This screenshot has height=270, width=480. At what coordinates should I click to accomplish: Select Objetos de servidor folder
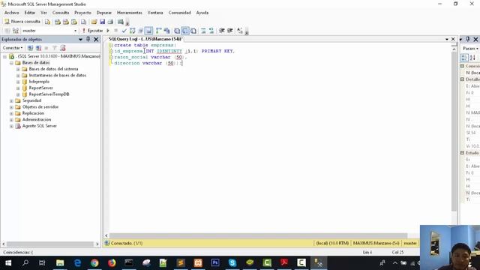point(40,106)
